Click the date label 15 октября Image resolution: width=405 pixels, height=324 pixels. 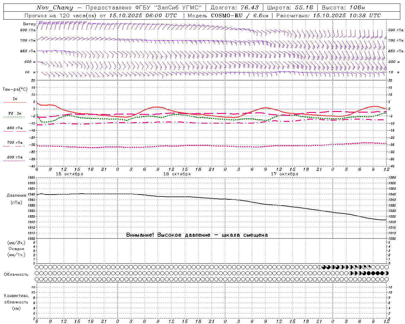pos(69,174)
